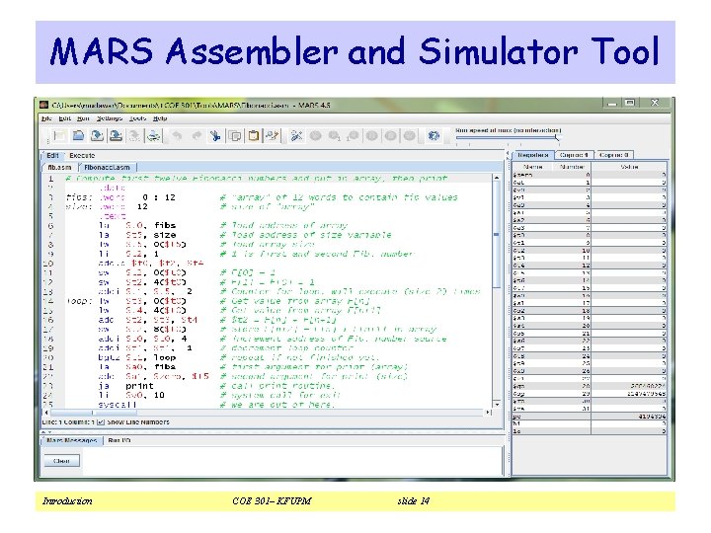
Task: Open the Settings menu
Action: point(110,118)
